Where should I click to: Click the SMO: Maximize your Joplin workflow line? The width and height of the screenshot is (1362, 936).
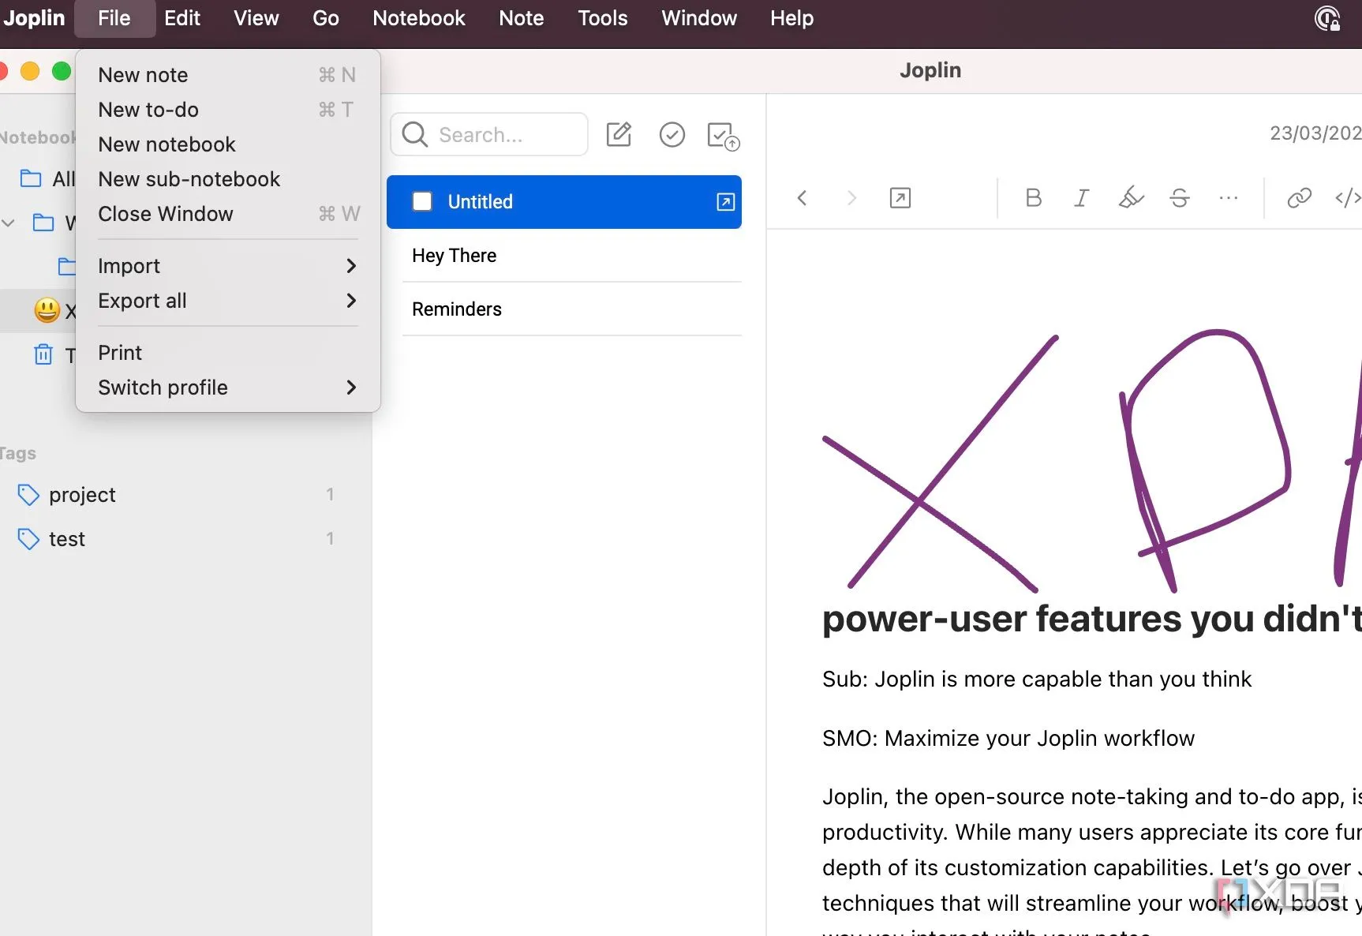(x=1008, y=739)
